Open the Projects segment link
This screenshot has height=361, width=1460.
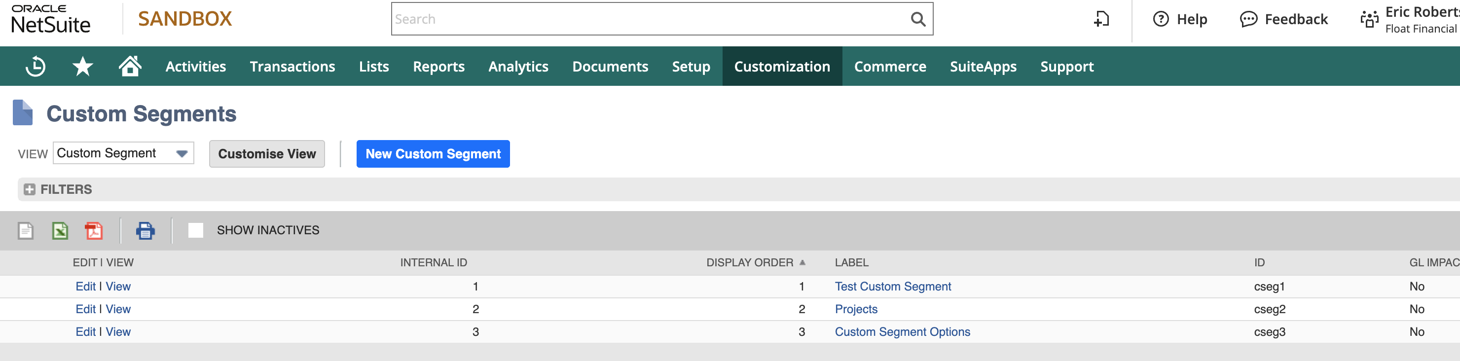click(856, 309)
